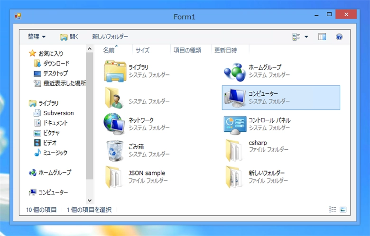
Task: Sort by サイズ column header
Action: point(142,50)
